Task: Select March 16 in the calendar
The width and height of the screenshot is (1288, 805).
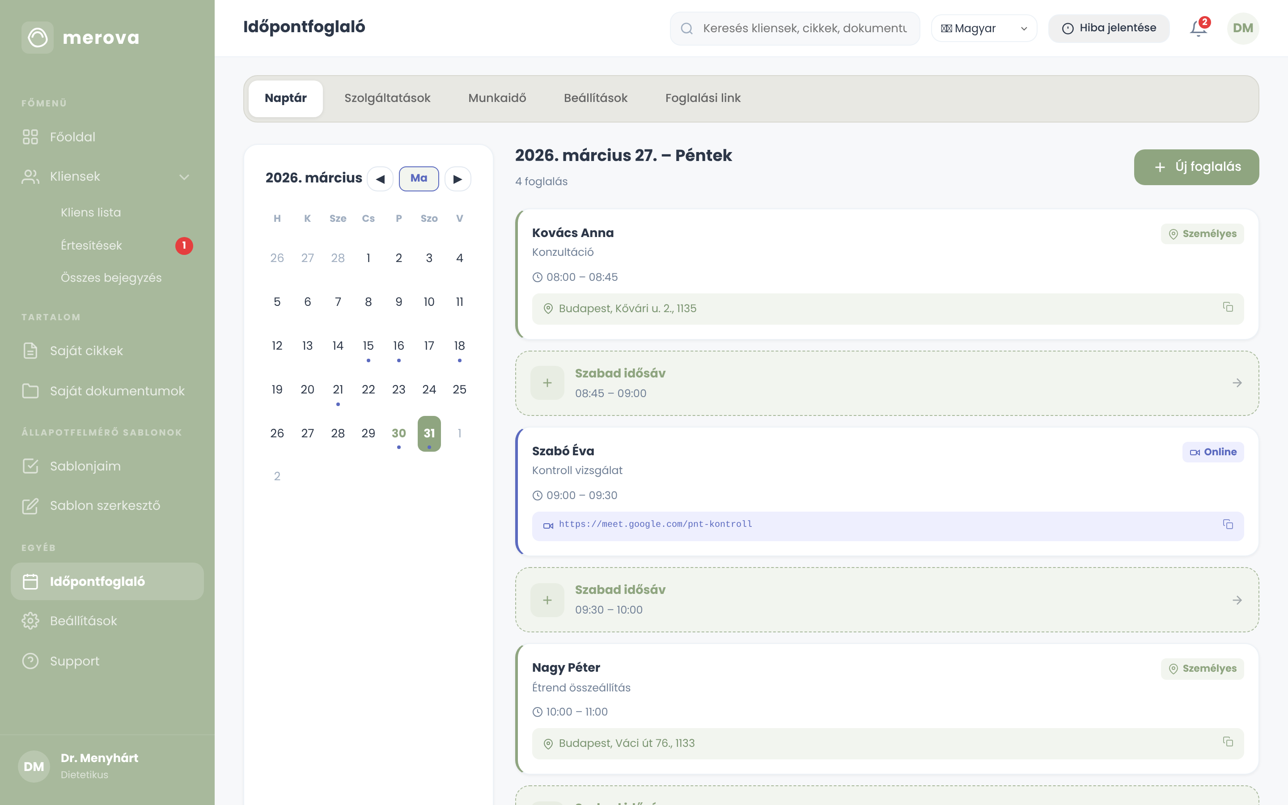Action: [x=398, y=346]
